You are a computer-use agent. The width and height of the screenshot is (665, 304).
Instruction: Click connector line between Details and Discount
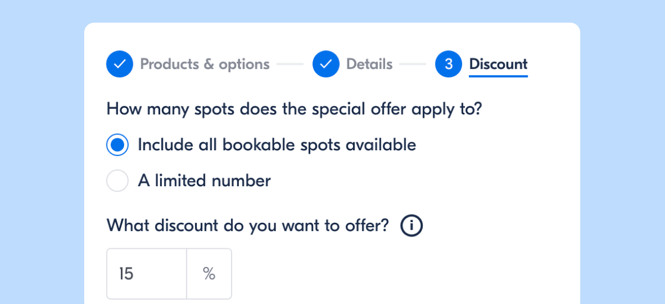(x=412, y=64)
